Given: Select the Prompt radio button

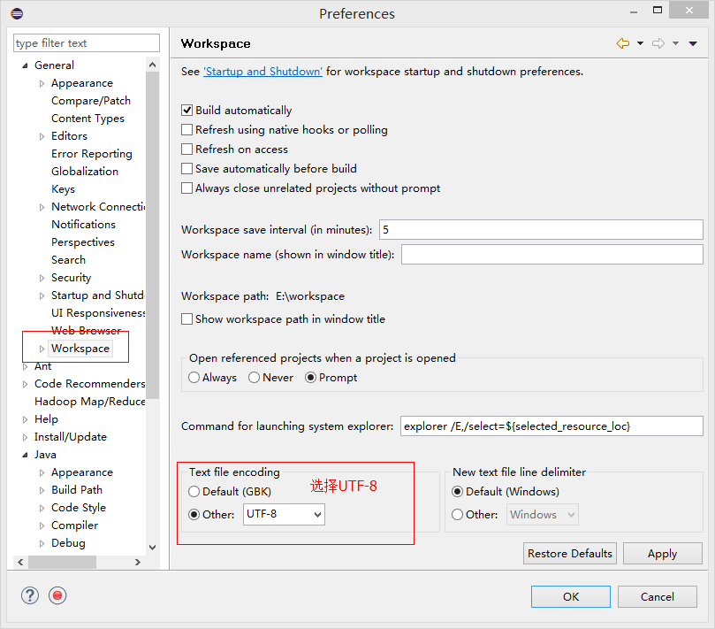Looking at the screenshot, I should [x=310, y=378].
